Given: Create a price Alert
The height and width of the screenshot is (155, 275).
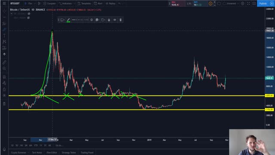Looking at the screenshot, I should (98, 3).
